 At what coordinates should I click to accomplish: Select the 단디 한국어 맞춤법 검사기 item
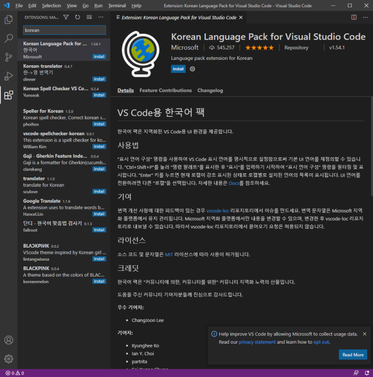[64, 227]
